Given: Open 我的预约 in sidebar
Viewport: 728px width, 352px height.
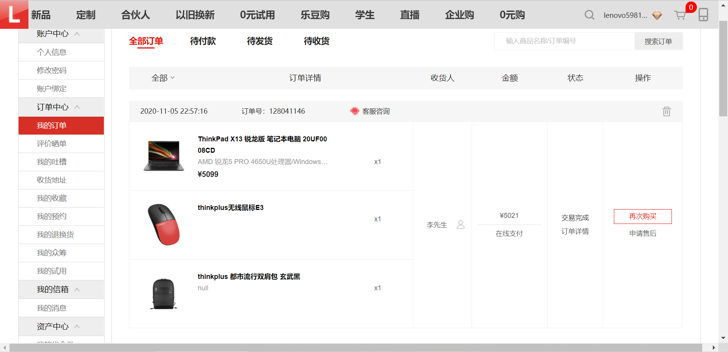Looking at the screenshot, I should [x=61, y=216].
